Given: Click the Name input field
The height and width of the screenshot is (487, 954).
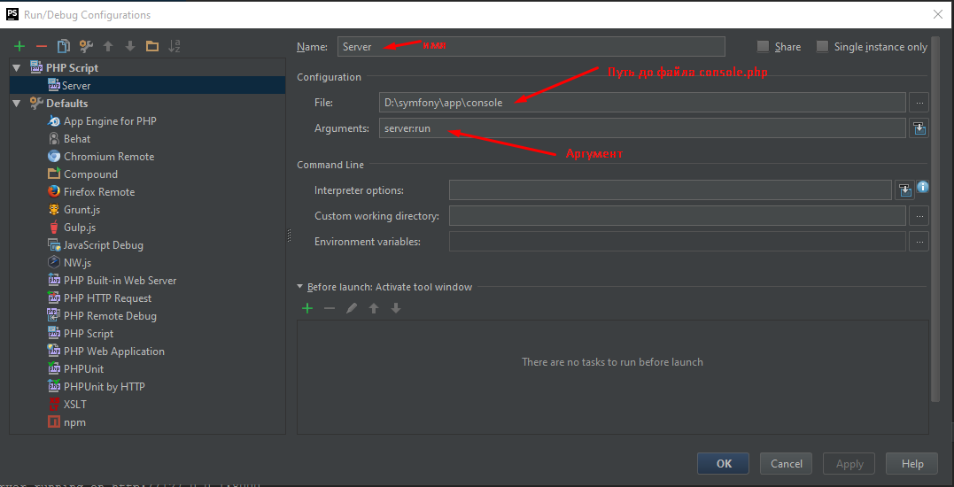Looking at the screenshot, I should pos(531,46).
